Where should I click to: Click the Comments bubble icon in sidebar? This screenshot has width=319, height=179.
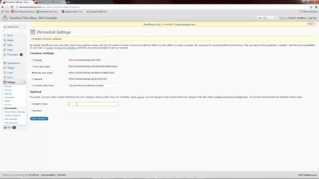[x=5, y=55]
